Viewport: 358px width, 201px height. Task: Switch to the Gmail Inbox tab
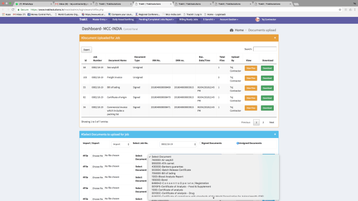click(x=73, y=4)
